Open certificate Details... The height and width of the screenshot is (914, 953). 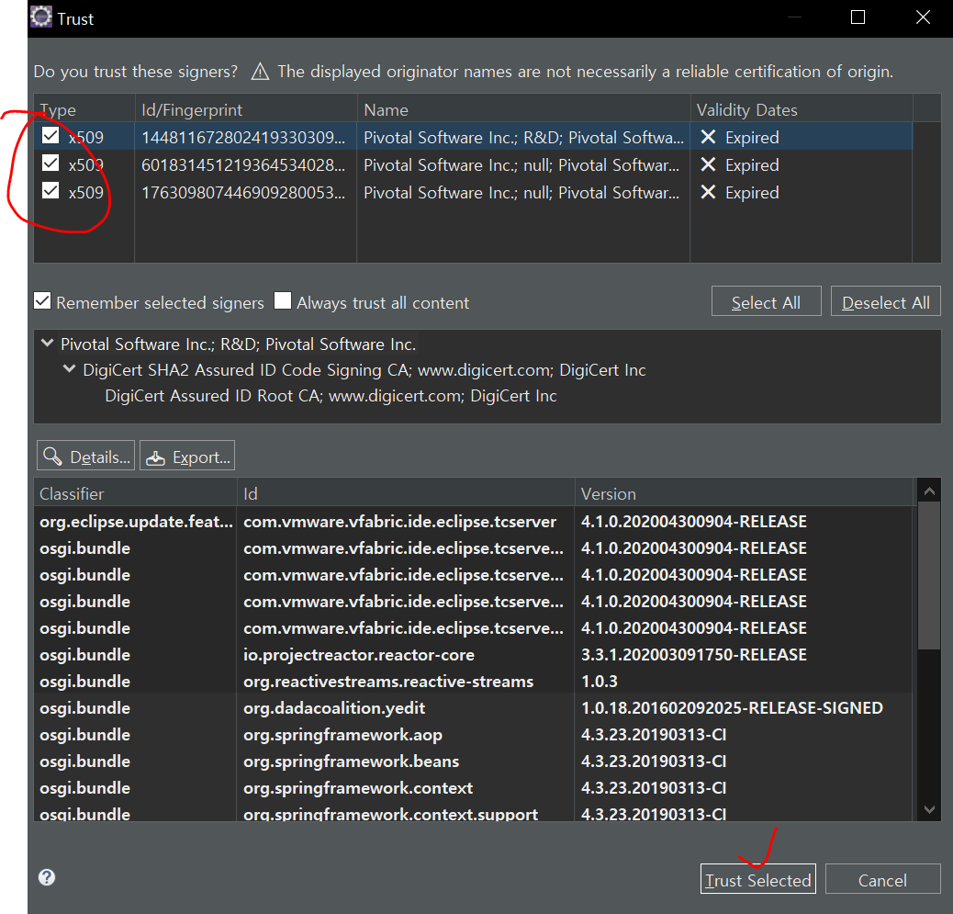click(85, 457)
